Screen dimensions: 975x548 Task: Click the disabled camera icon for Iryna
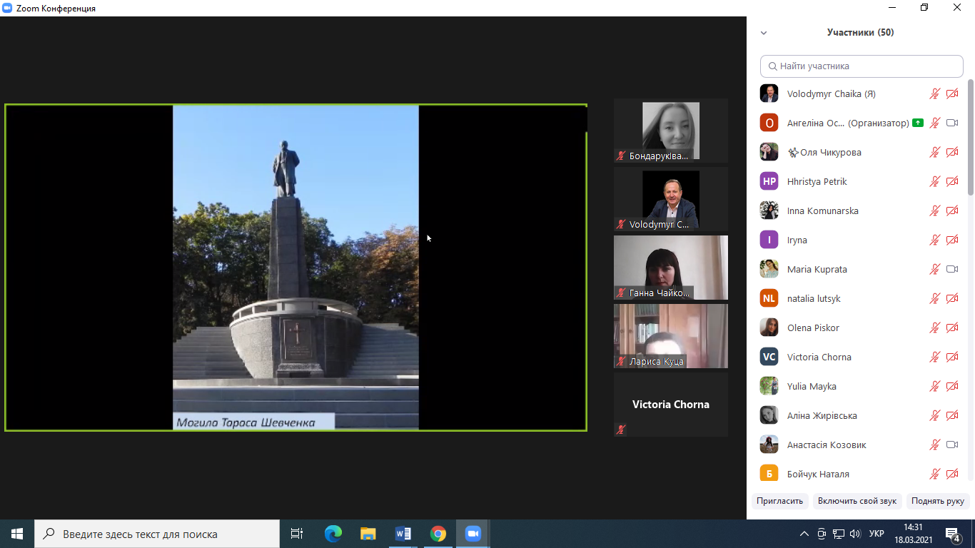coord(951,240)
